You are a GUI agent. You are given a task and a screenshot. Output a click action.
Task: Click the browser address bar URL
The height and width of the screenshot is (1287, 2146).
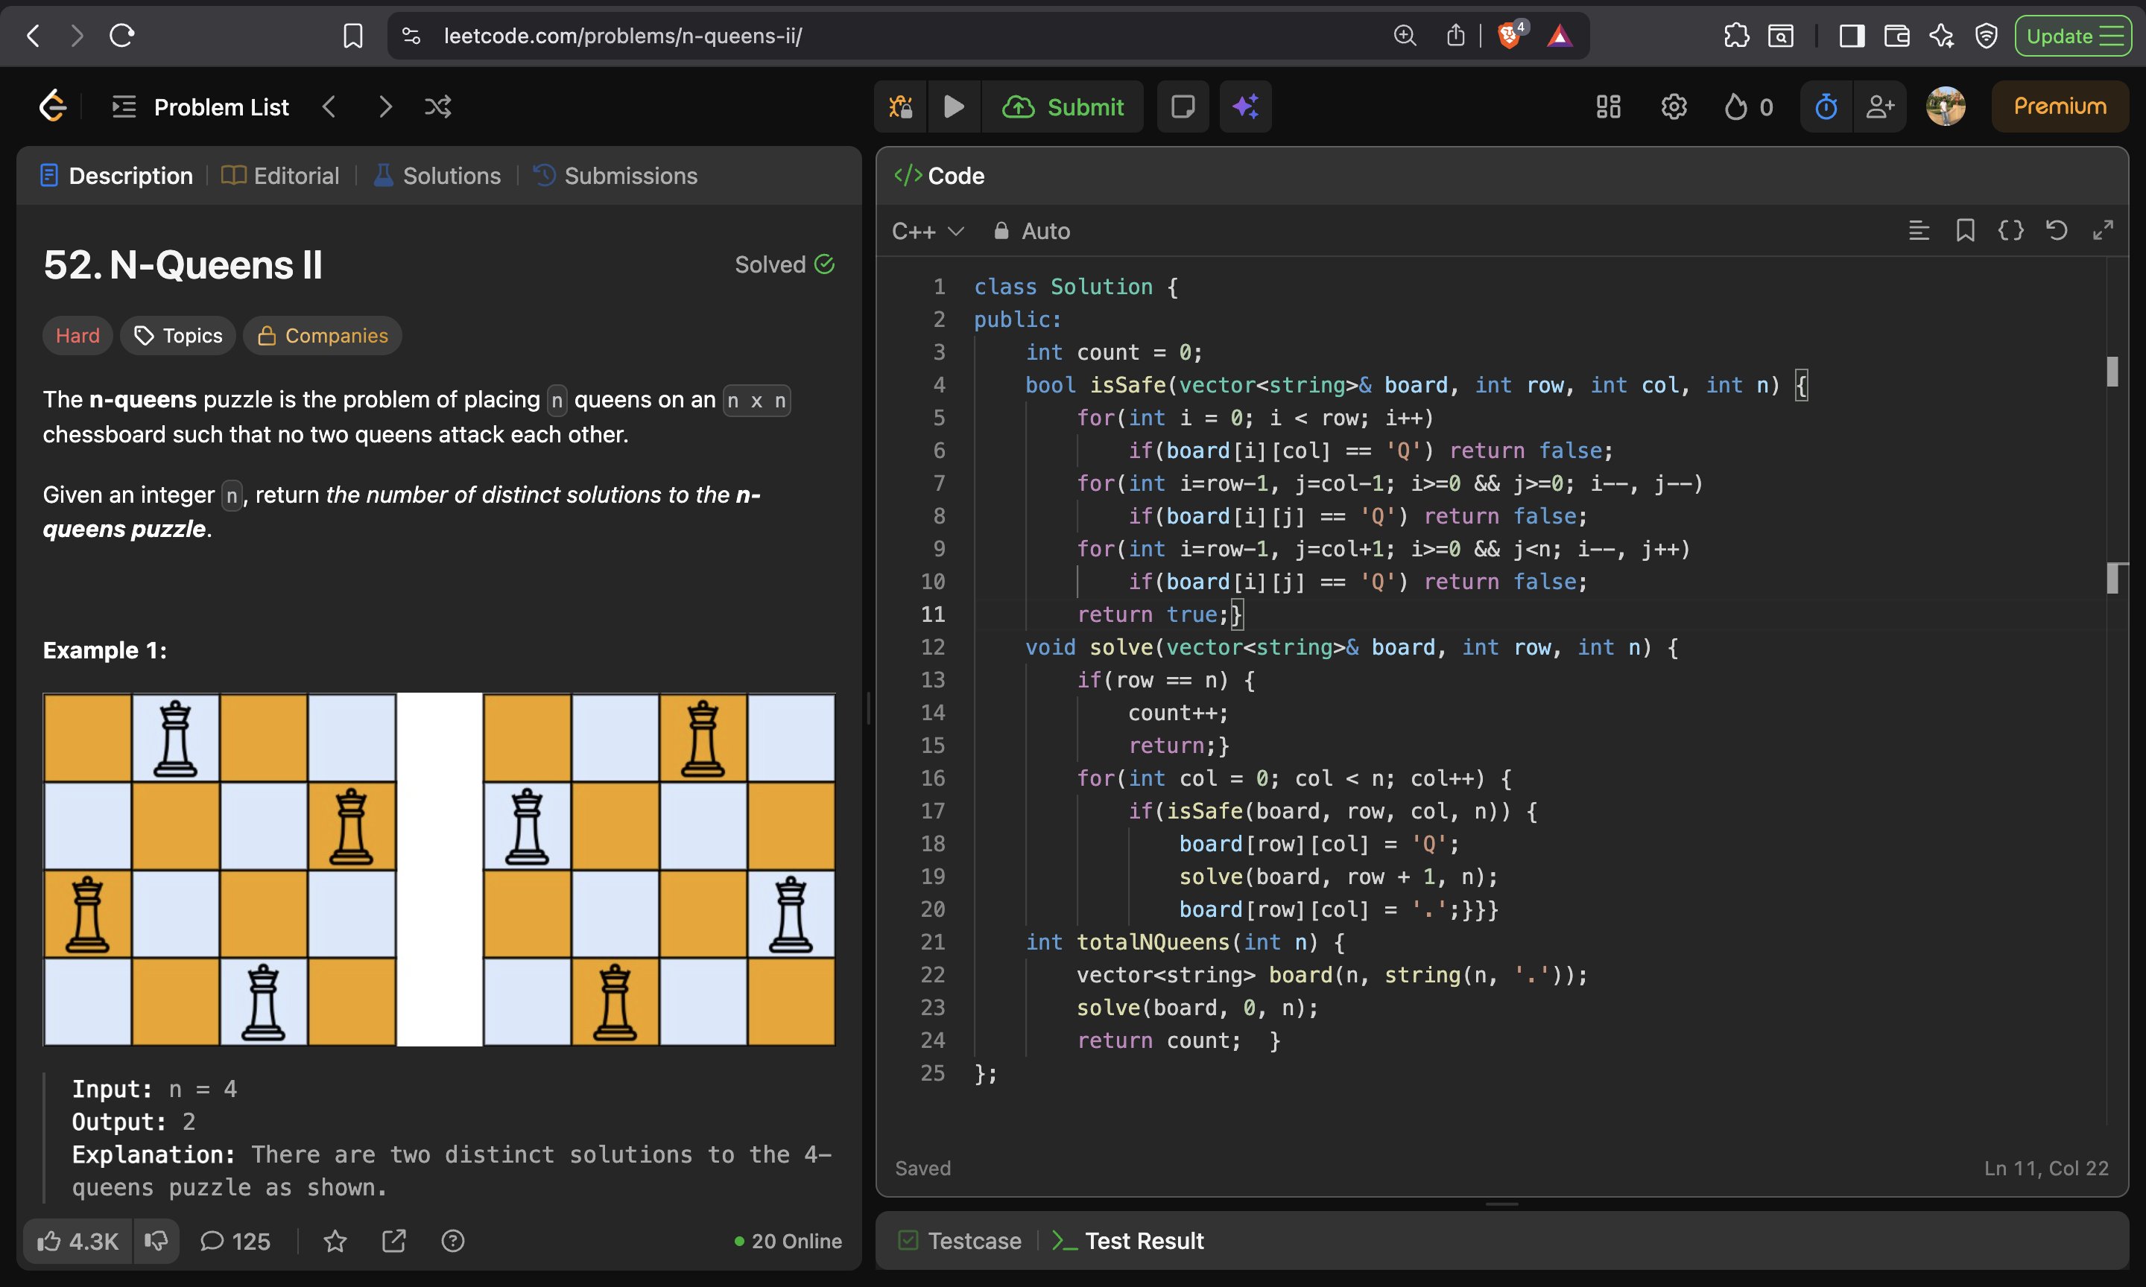[x=622, y=36]
